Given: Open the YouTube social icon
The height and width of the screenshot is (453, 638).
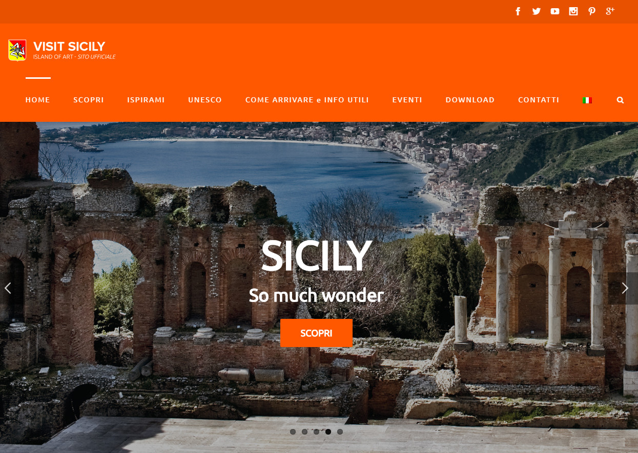Looking at the screenshot, I should pyautogui.click(x=555, y=11).
